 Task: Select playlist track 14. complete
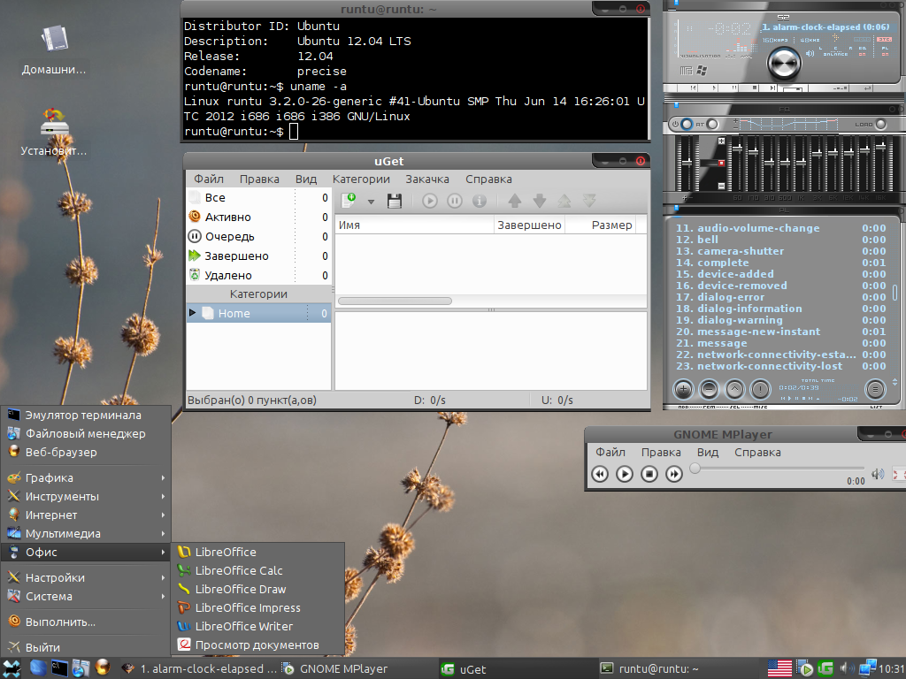(780, 263)
